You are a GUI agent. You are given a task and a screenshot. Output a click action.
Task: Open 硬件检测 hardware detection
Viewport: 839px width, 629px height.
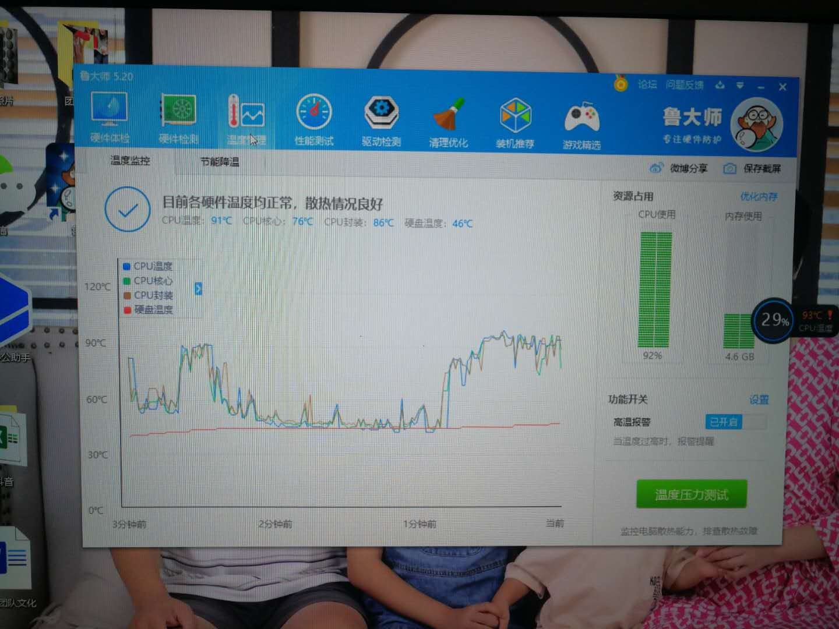pos(179,118)
